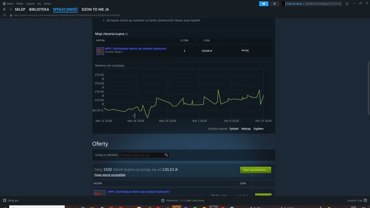Focus the Szukaj w ofertach search field
The image size is (370, 208).
point(142,155)
